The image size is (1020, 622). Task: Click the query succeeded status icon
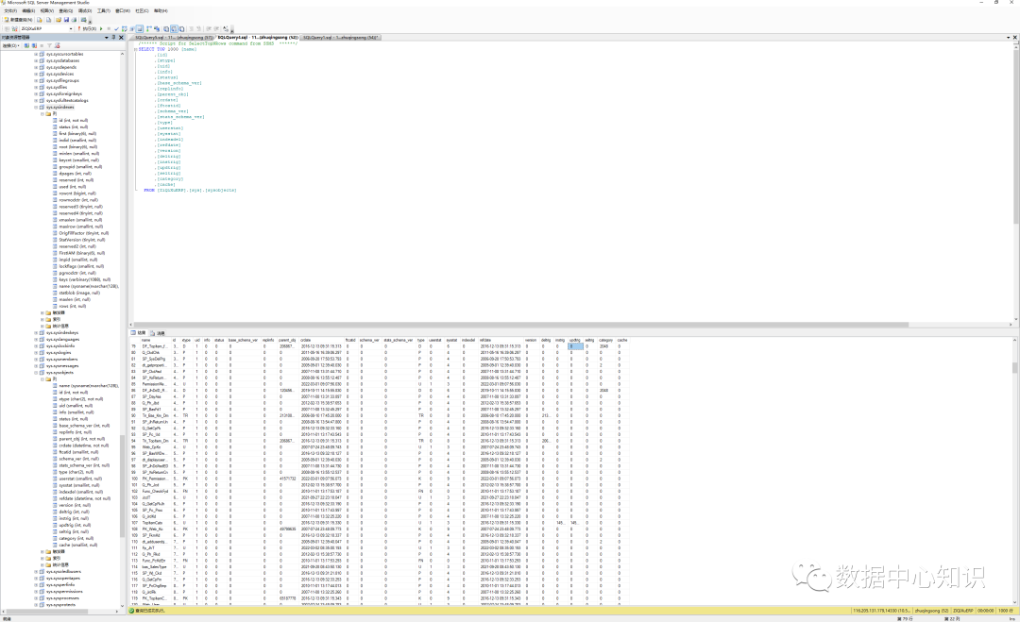coord(131,611)
